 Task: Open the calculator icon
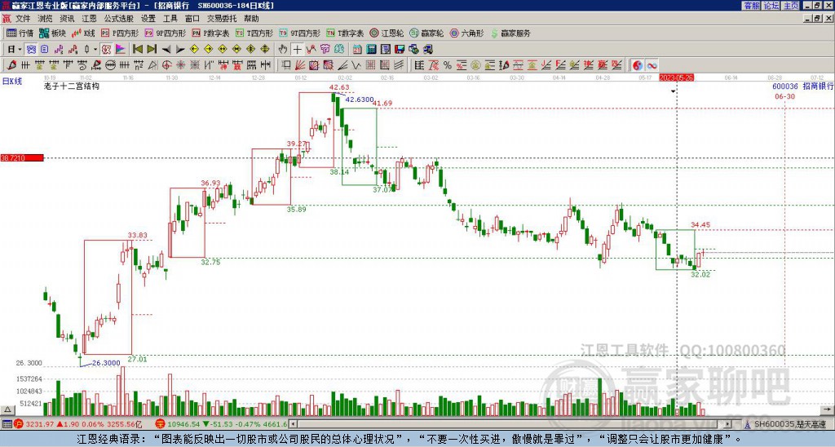371,49
